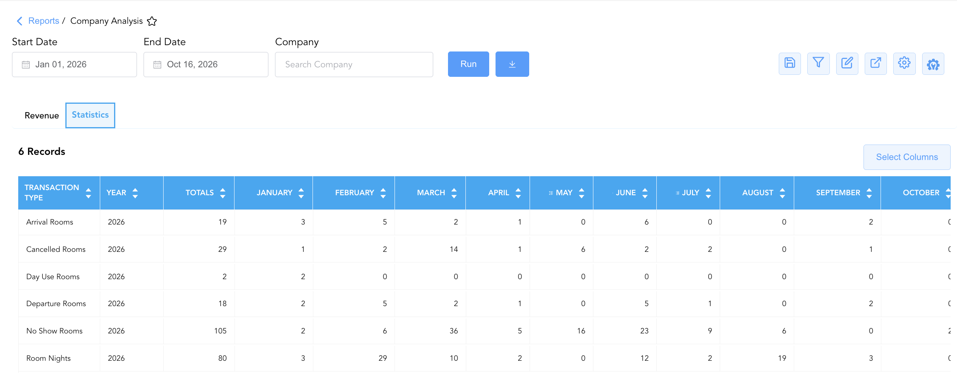Sort by Transaction Type column arrows
Image resolution: width=957 pixels, height=377 pixels.
coord(88,193)
